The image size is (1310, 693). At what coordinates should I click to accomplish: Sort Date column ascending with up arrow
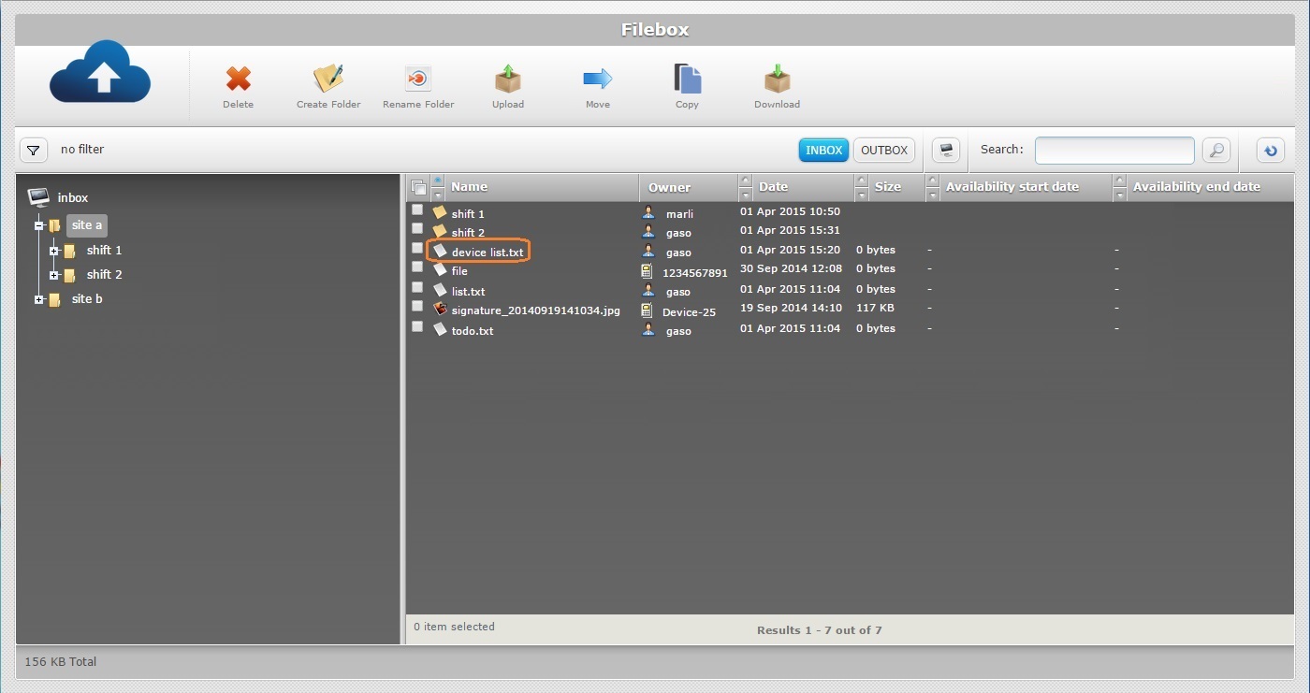click(x=745, y=180)
